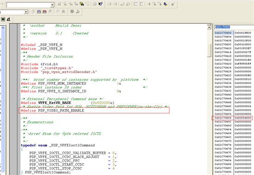Click memory value 0x0000027F
This screenshot has width=254, height=175.
(x=243, y=52)
